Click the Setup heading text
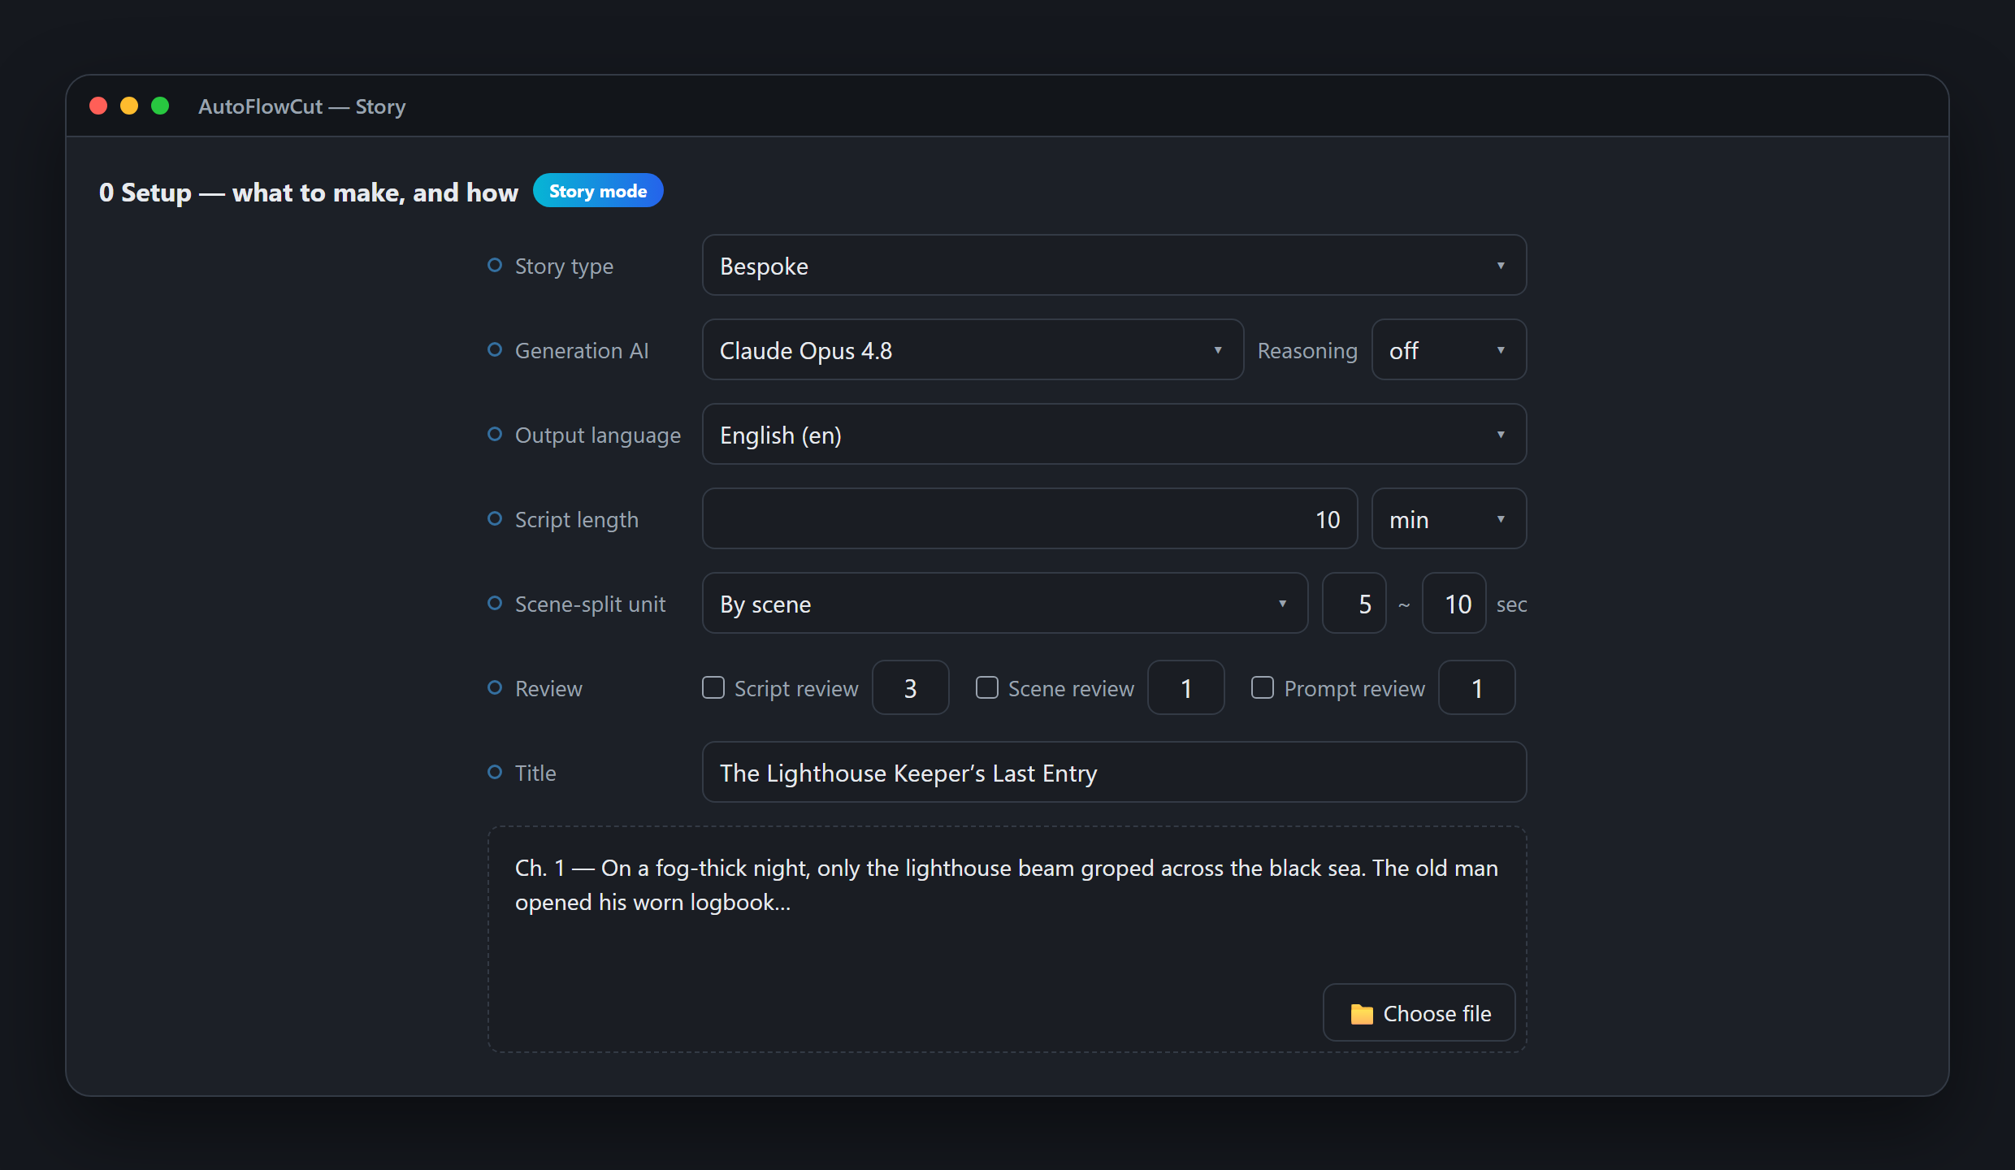Image resolution: width=2015 pixels, height=1170 pixels. point(309,192)
